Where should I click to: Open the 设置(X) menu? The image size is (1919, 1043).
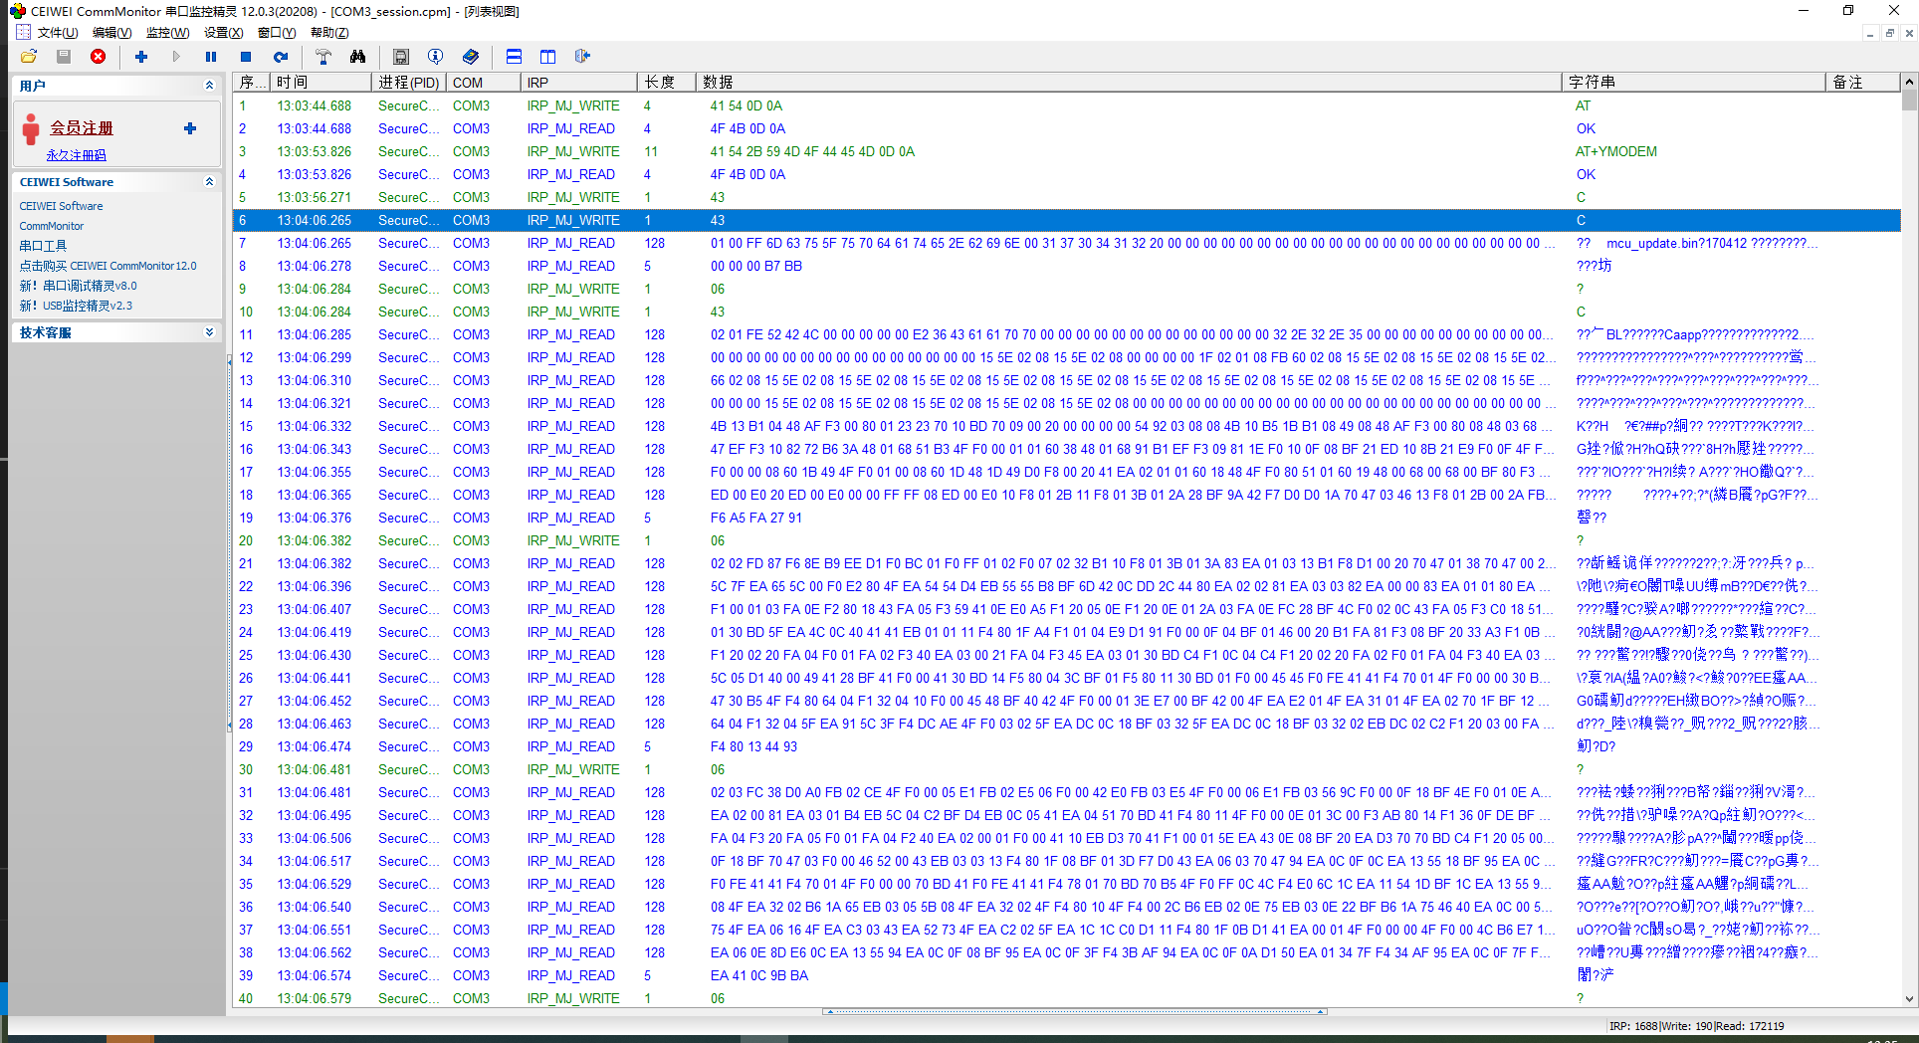point(223,33)
